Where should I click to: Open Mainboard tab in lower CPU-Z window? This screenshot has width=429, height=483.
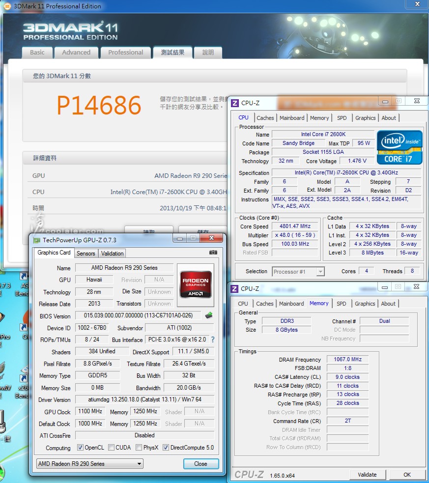click(291, 304)
